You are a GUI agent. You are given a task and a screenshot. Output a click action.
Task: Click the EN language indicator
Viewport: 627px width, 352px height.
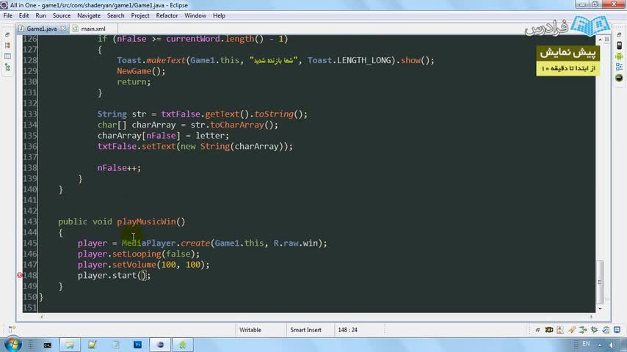click(586, 344)
